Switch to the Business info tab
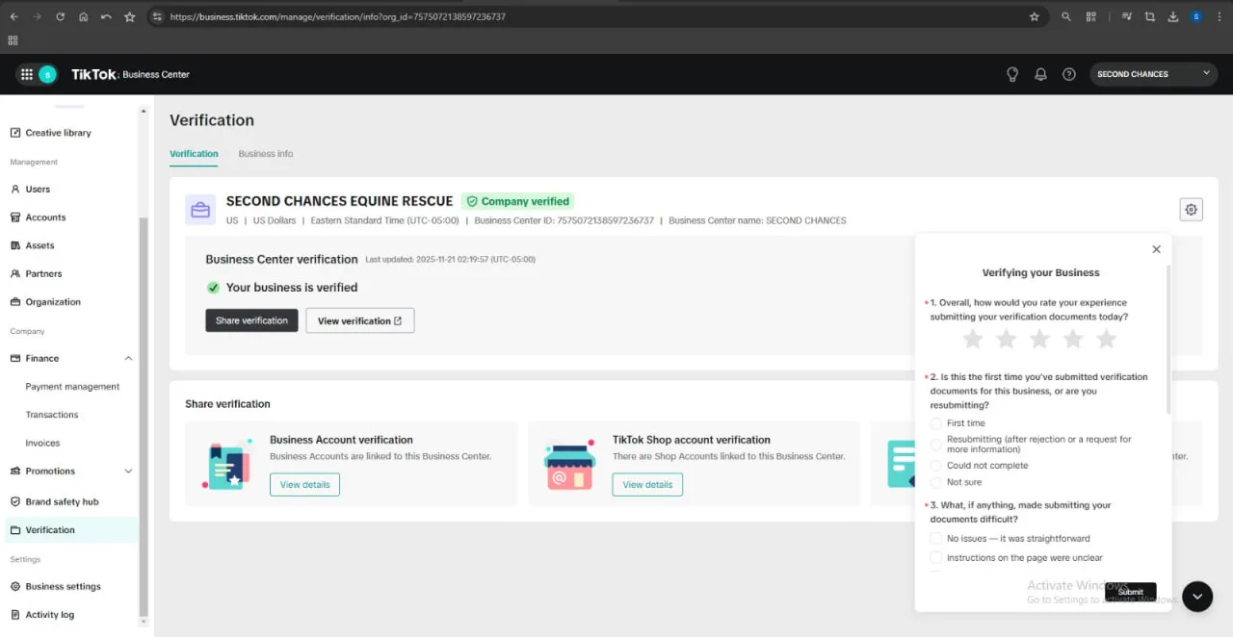 266,154
